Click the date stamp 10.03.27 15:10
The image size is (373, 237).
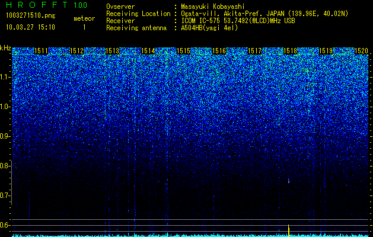click(x=30, y=27)
